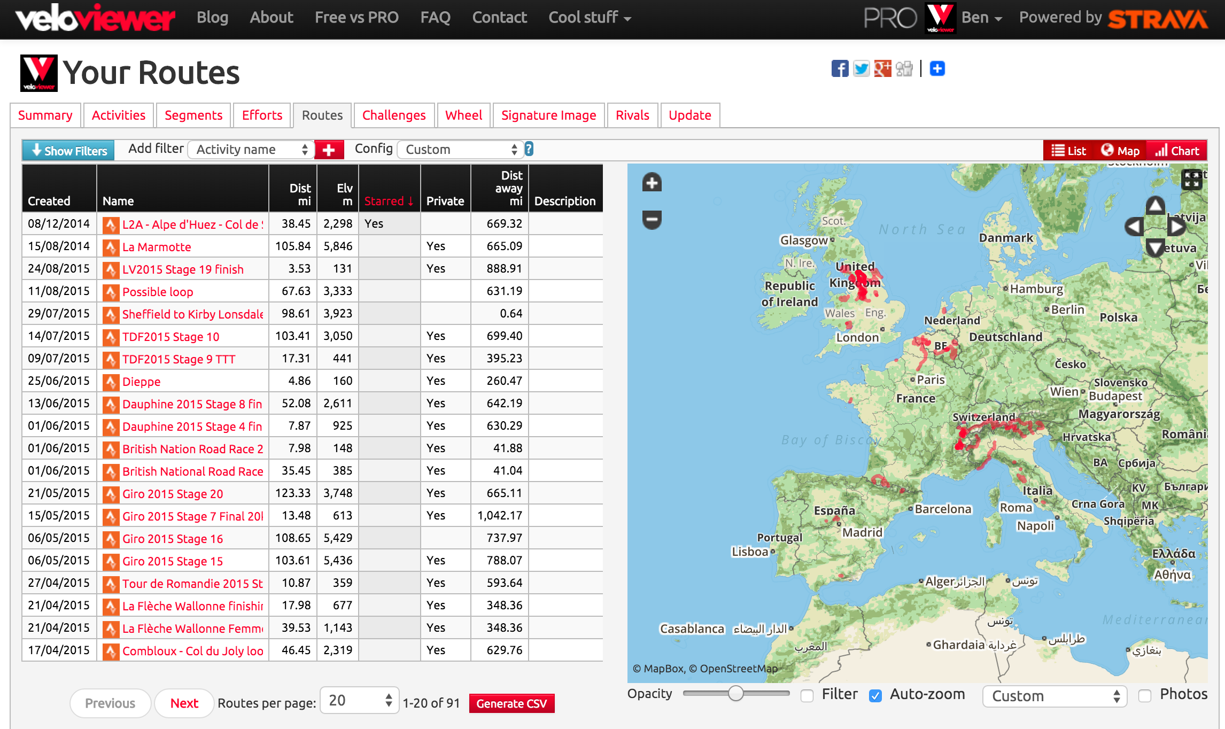Toggle the Map view button
This screenshot has height=729, width=1225.
(1120, 151)
